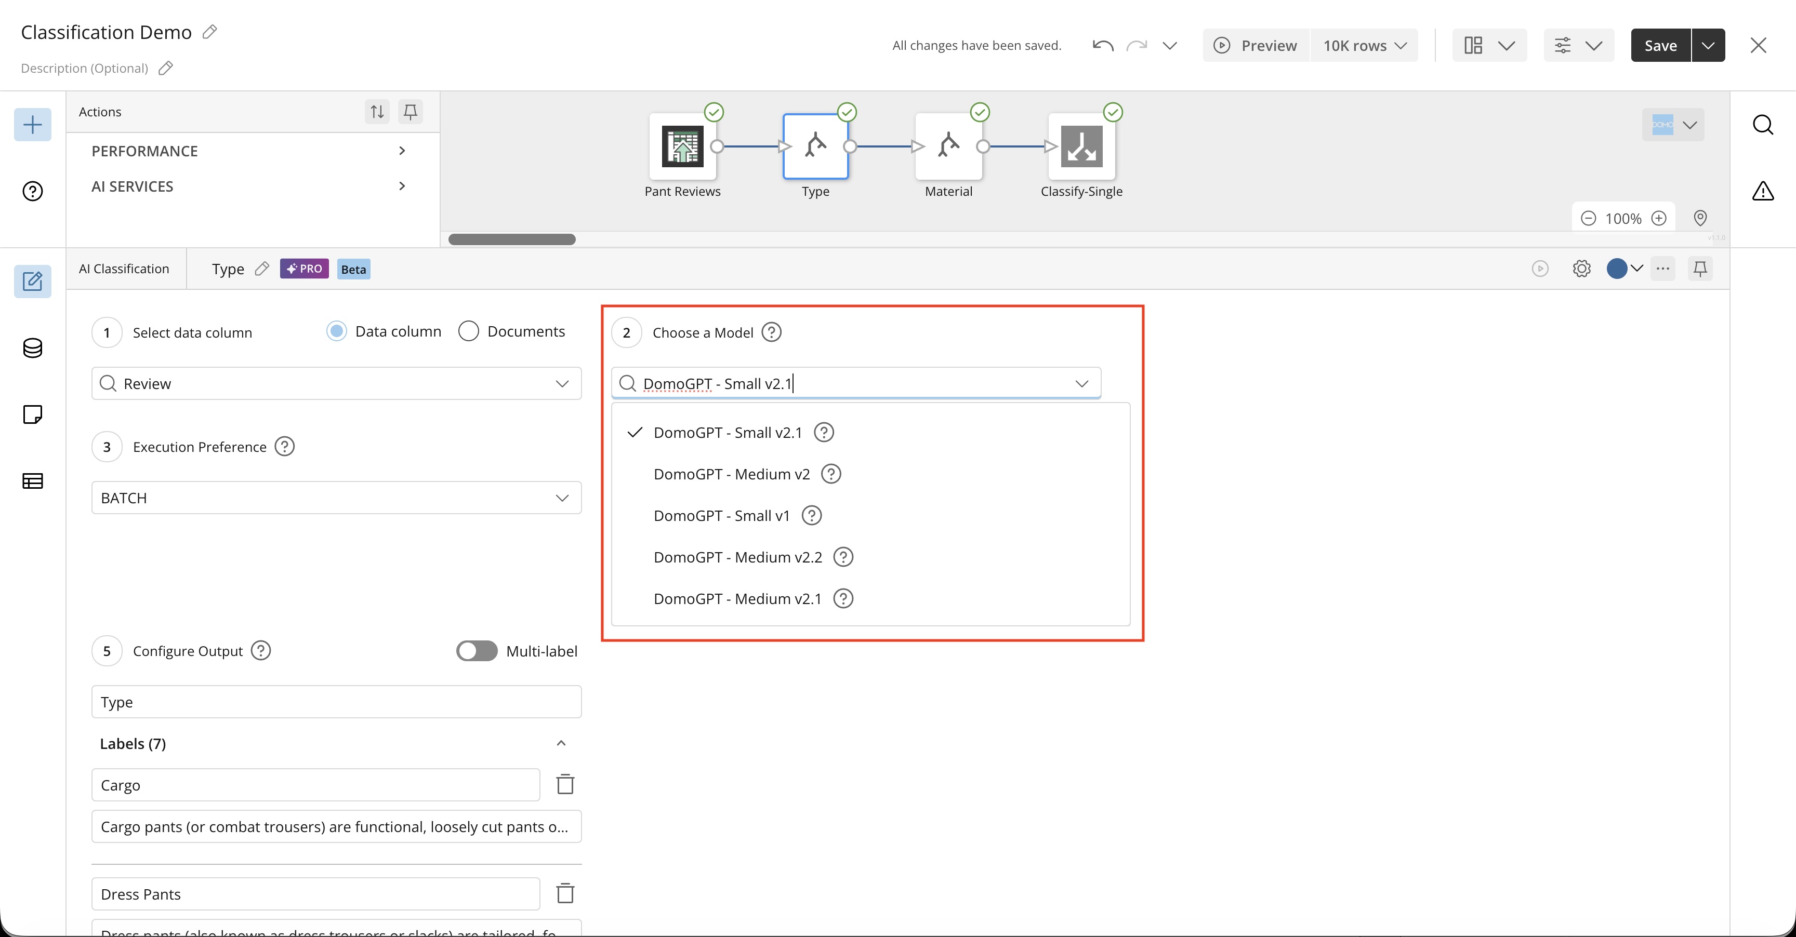Viewport: 1796px width, 937px height.
Task: Choose DomoGPT - Small v1 option
Action: (871, 516)
